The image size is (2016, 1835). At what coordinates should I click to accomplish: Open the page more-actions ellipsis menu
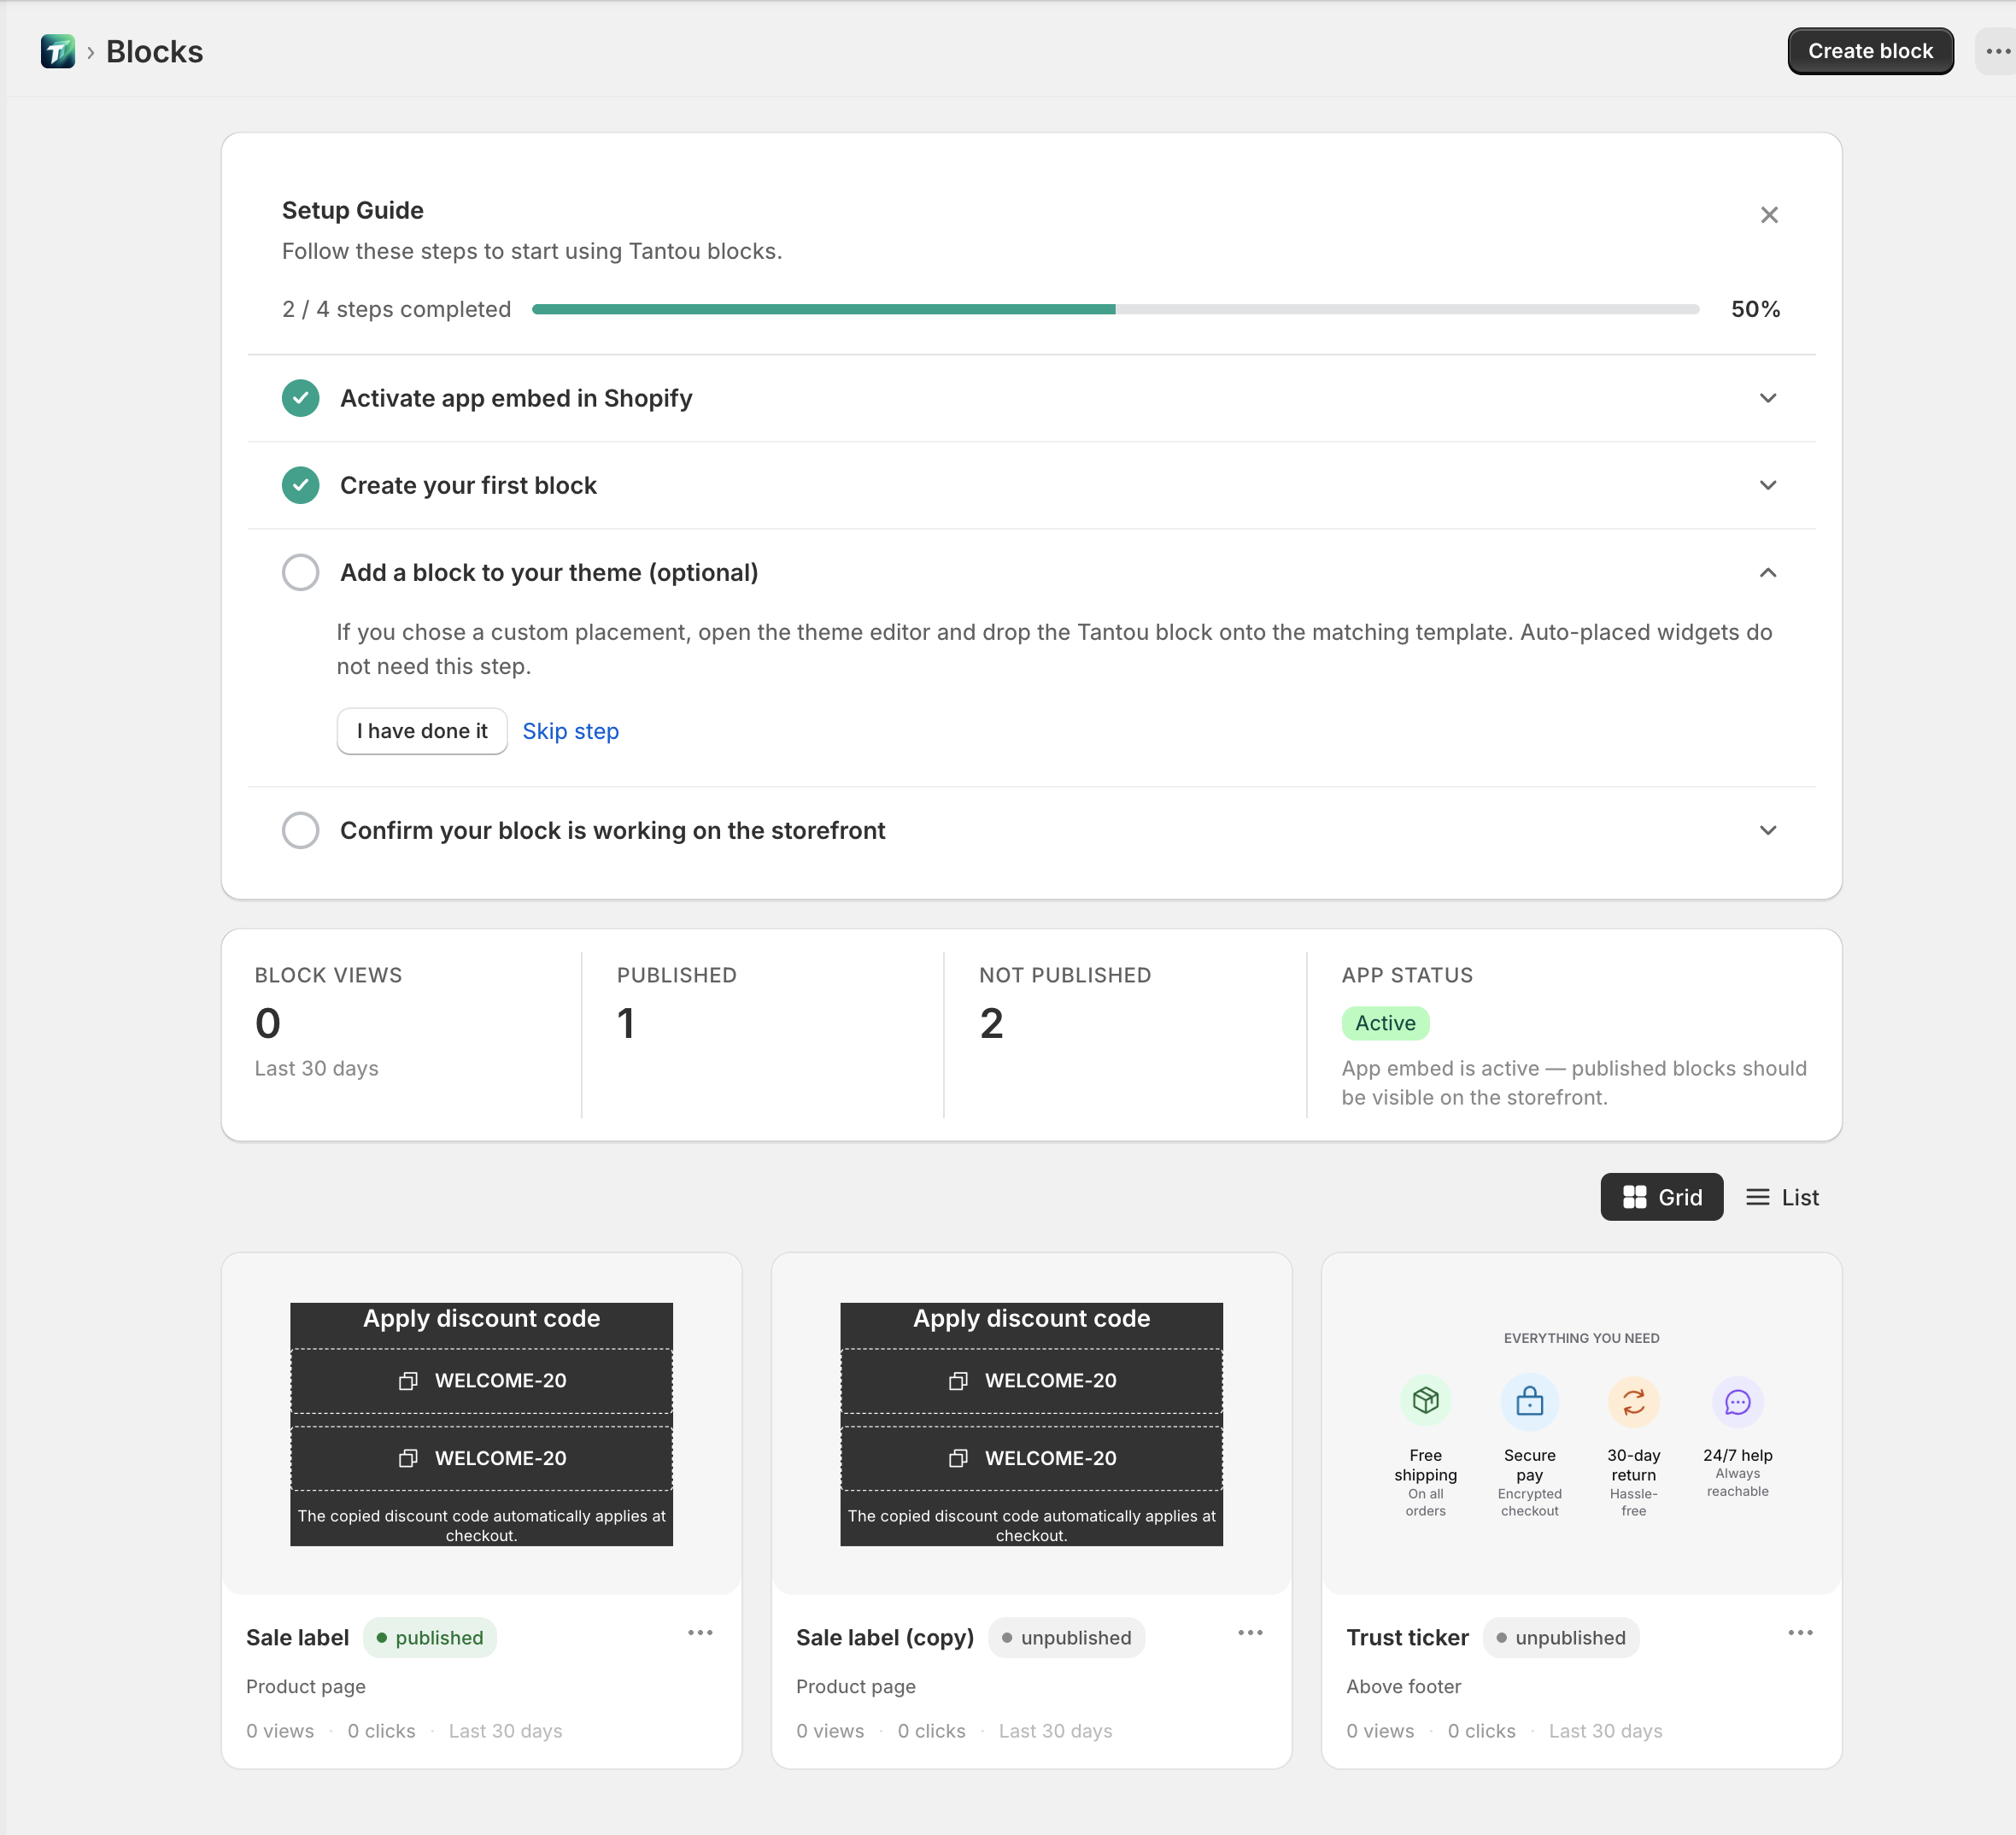pyautogui.click(x=1997, y=51)
